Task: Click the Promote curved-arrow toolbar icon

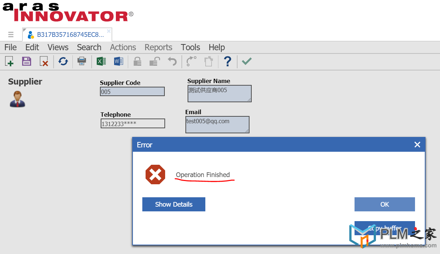Action: pyautogui.click(x=191, y=61)
